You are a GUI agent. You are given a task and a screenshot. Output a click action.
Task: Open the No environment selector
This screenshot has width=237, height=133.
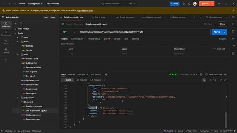[216, 17]
